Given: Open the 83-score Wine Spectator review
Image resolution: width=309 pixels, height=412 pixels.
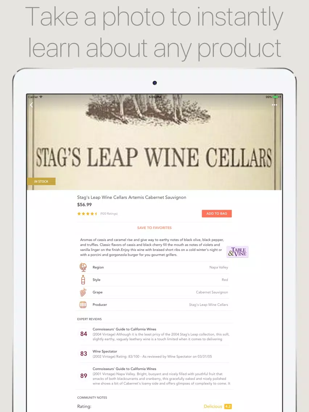Looking at the screenshot, I should (154, 354).
